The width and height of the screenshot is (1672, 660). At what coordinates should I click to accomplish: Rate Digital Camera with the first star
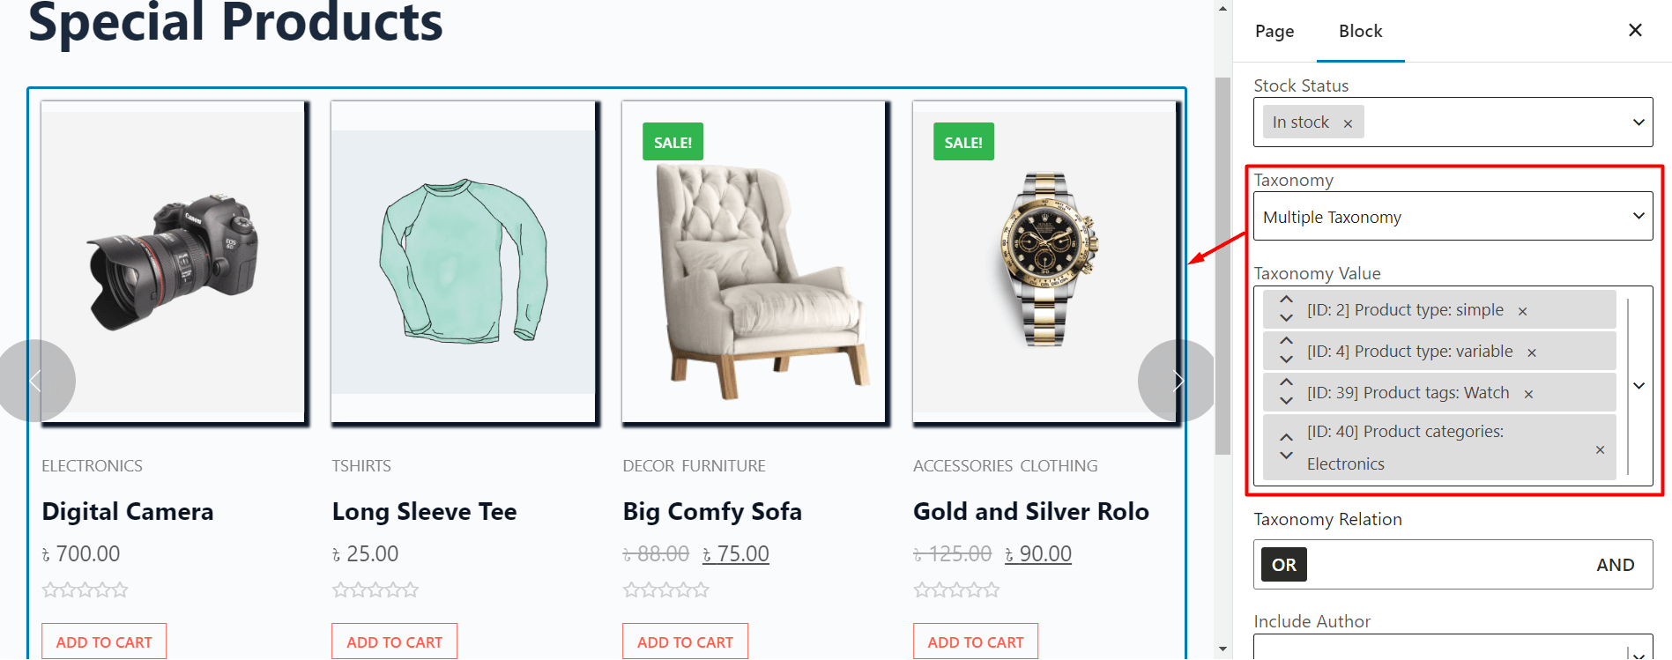point(49,589)
